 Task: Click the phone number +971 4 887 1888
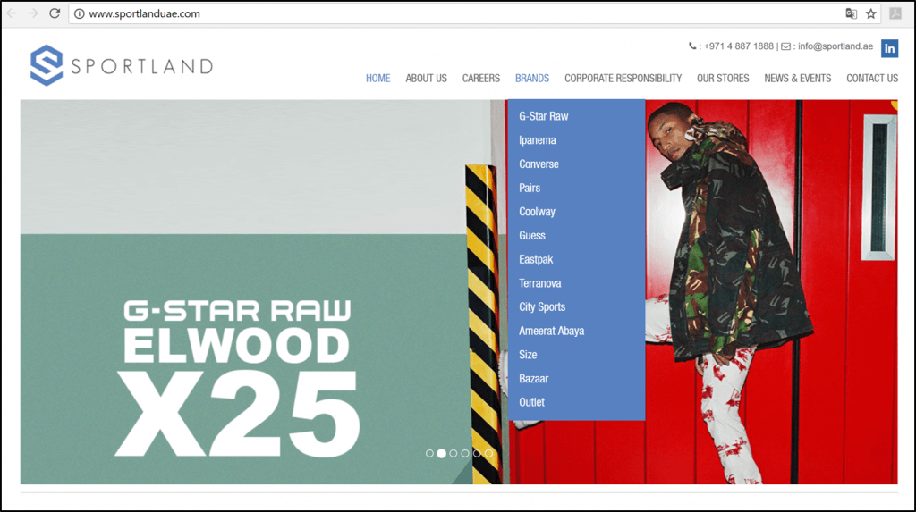pyautogui.click(x=738, y=46)
